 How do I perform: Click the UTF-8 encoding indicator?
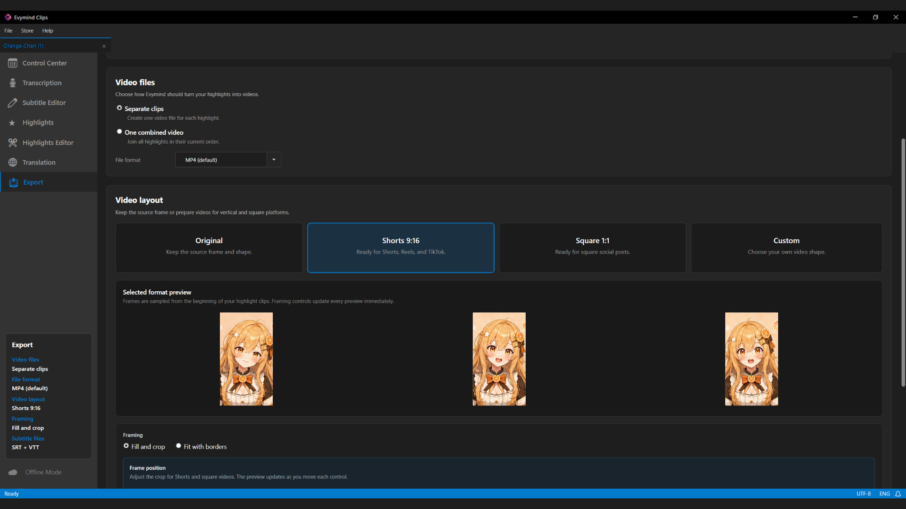coord(864,494)
